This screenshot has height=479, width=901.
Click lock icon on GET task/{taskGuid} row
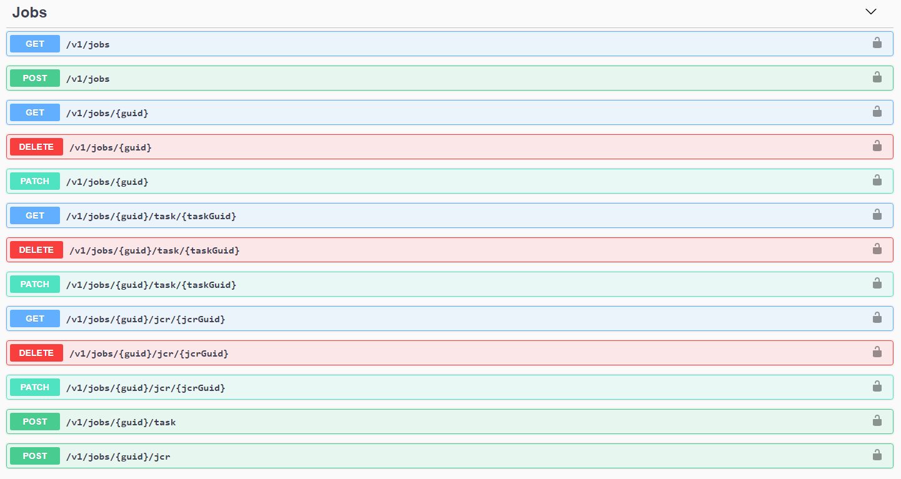877,215
